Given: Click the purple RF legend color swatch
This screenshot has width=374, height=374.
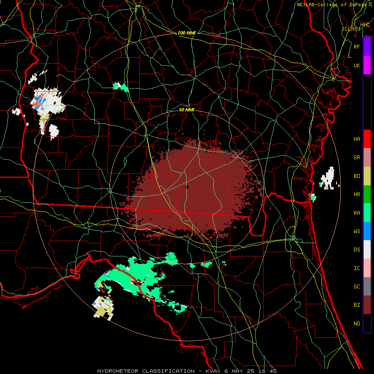Looking at the screenshot, I should pos(367,47).
